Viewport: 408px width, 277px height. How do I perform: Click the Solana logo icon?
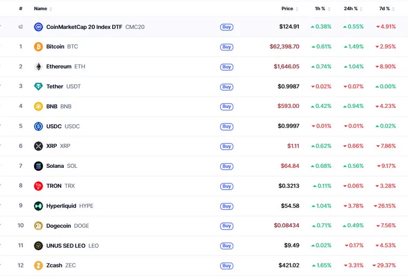point(38,166)
